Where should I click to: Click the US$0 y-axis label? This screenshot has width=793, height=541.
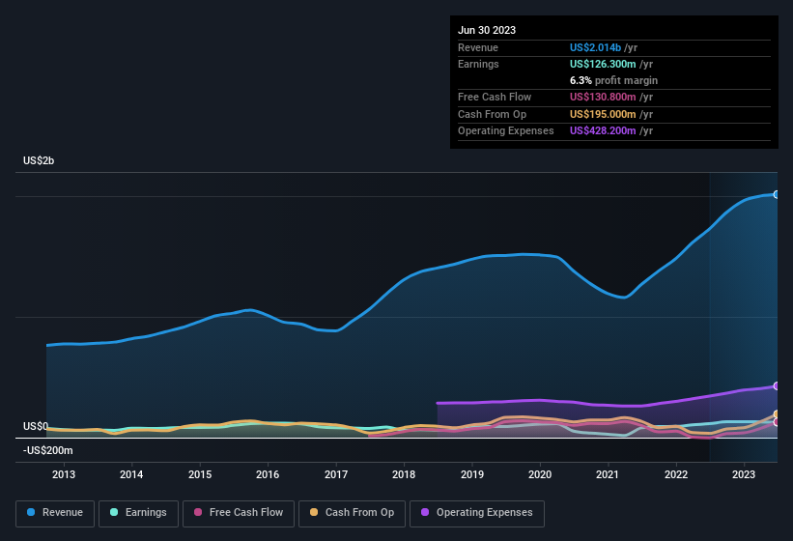point(36,426)
